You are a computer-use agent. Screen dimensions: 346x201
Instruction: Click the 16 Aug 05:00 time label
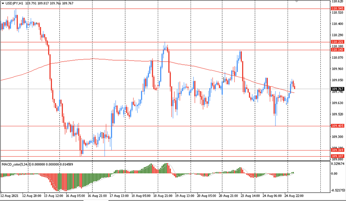[75, 196]
